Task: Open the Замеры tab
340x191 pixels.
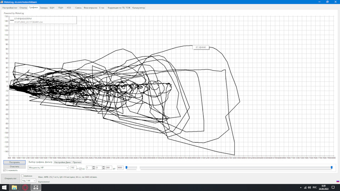Action: [44, 8]
